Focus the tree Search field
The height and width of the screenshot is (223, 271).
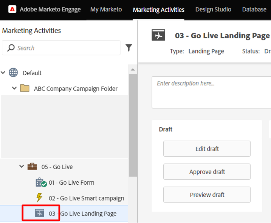tap(61, 48)
